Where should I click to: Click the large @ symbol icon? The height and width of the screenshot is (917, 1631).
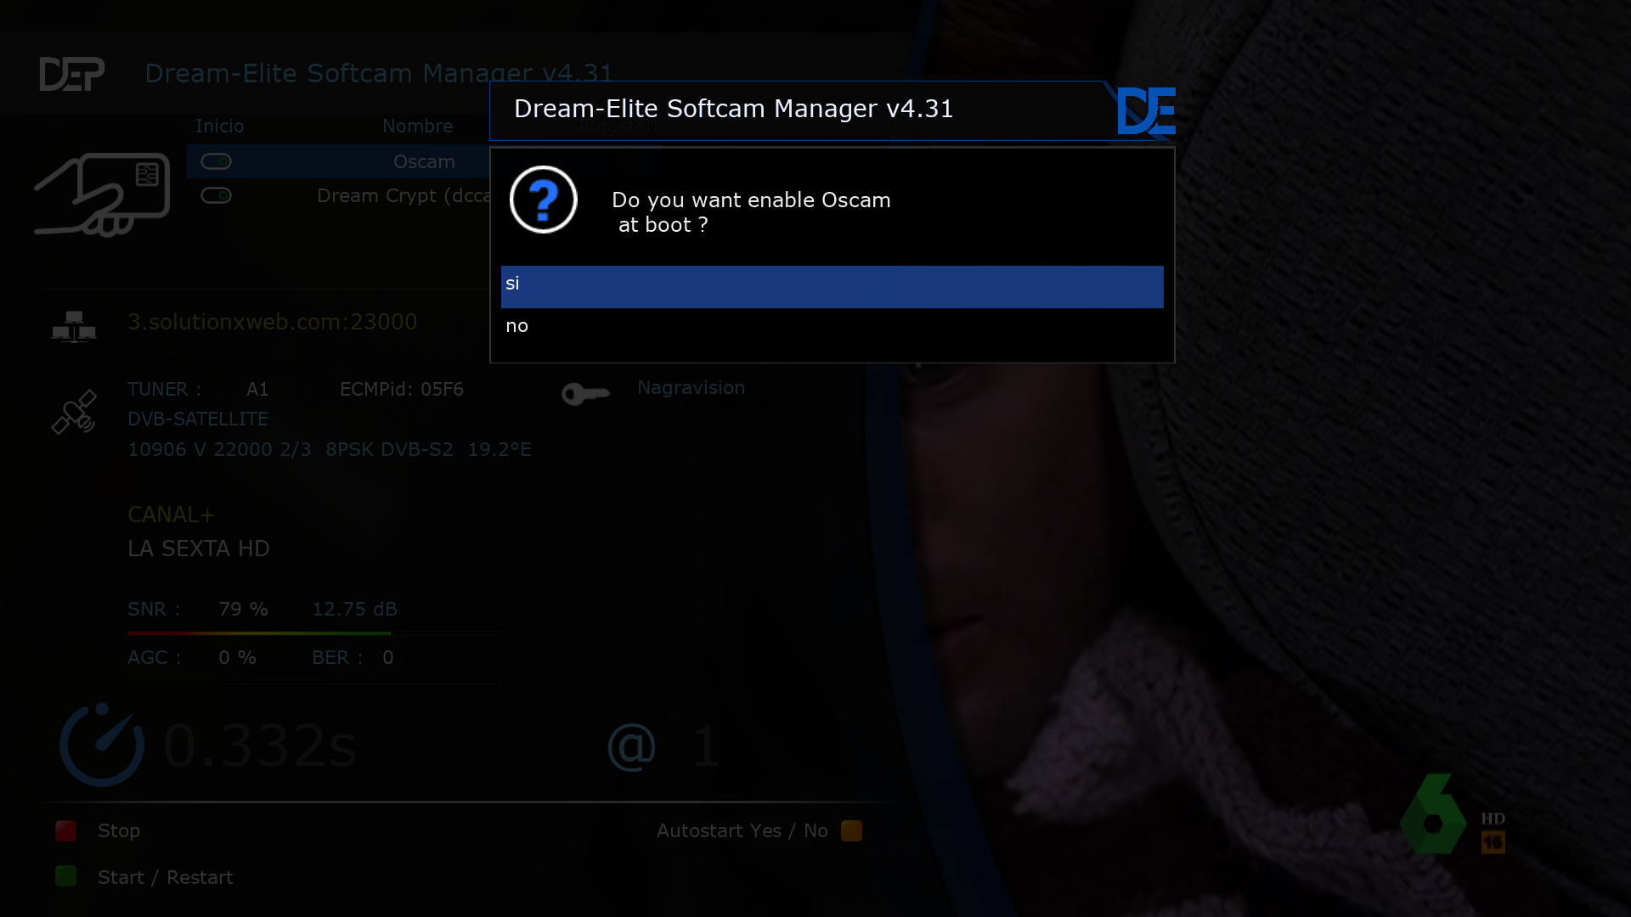[632, 746]
